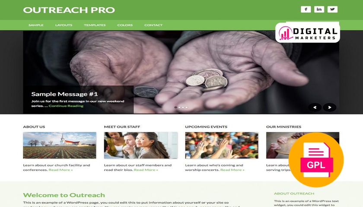The width and height of the screenshot is (363, 207).
Task: Click the orange GPL file badge
Action: click(x=316, y=160)
